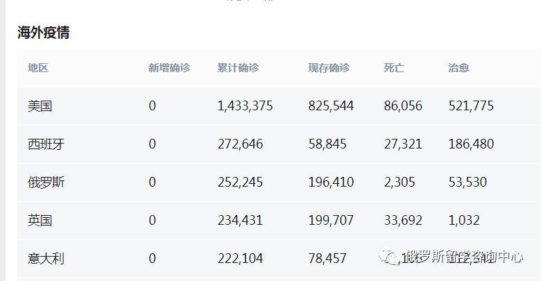The height and width of the screenshot is (281, 541).
Task: Sort by the 新增确诊 column header
Action: (x=169, y=68)
